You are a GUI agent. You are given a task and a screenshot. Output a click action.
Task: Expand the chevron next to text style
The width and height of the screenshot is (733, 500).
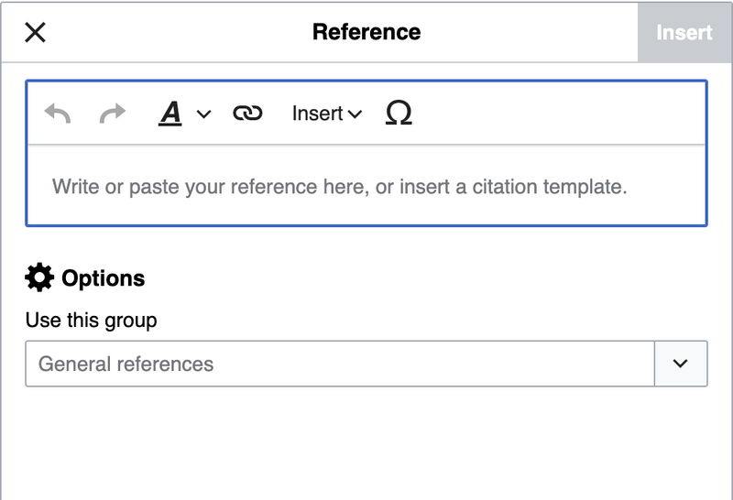point(204,114)
